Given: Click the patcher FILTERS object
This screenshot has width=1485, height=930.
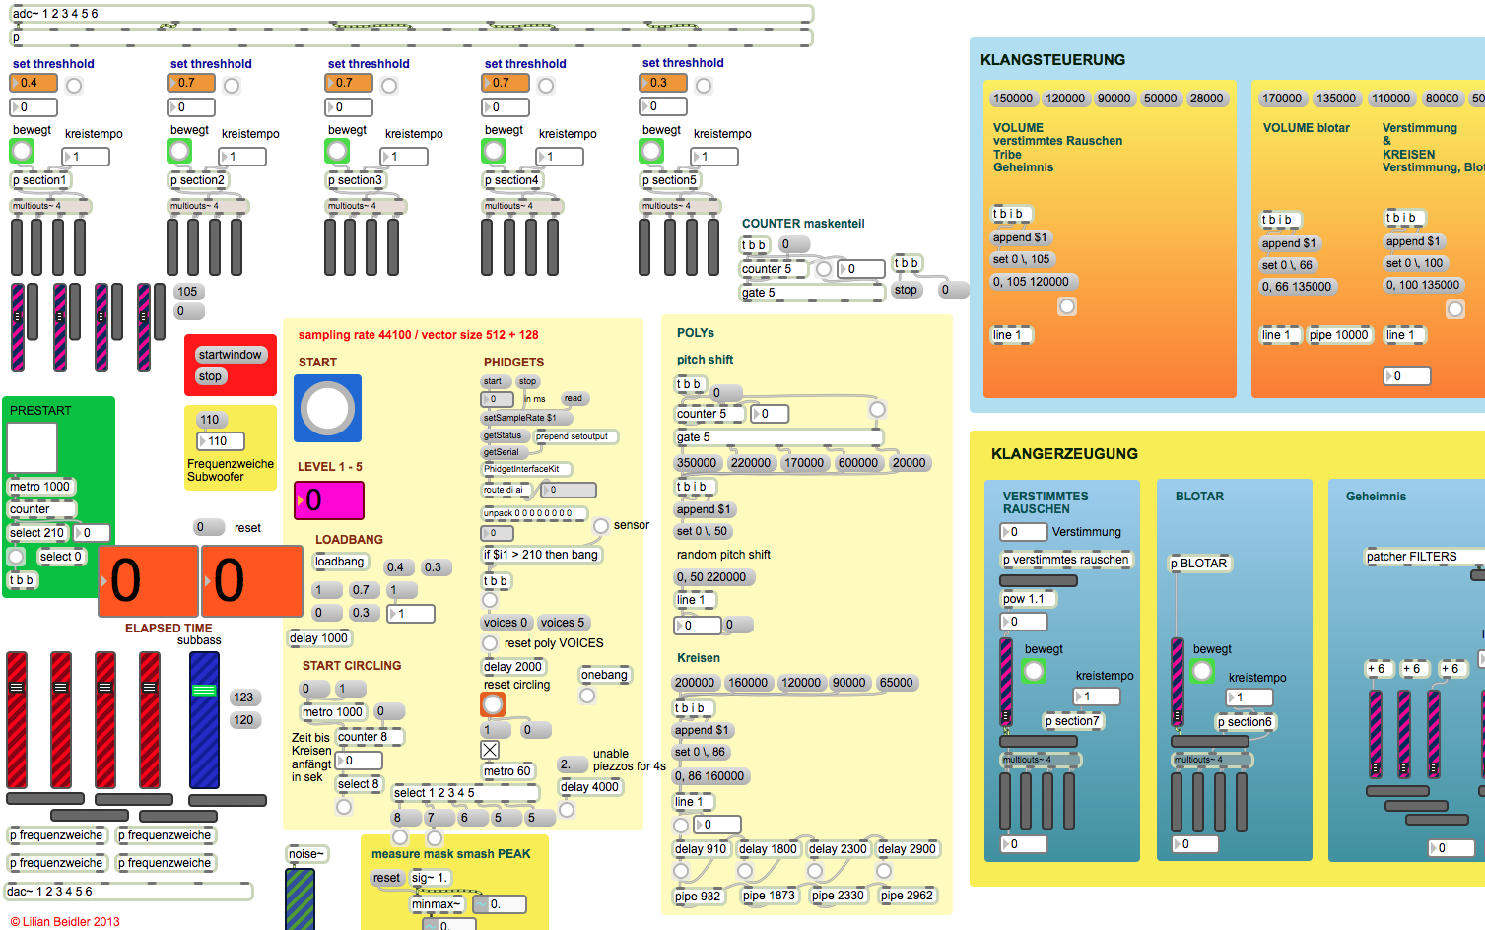Looking at the screenshot, I should (x=1411, y=557).
